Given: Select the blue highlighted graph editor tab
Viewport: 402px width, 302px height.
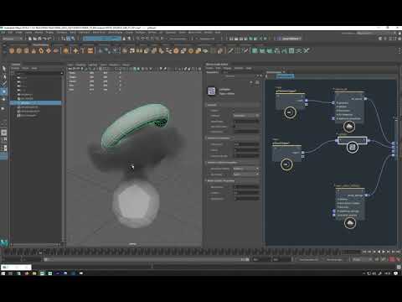Looking at the screenshot, I should point(285,75).
